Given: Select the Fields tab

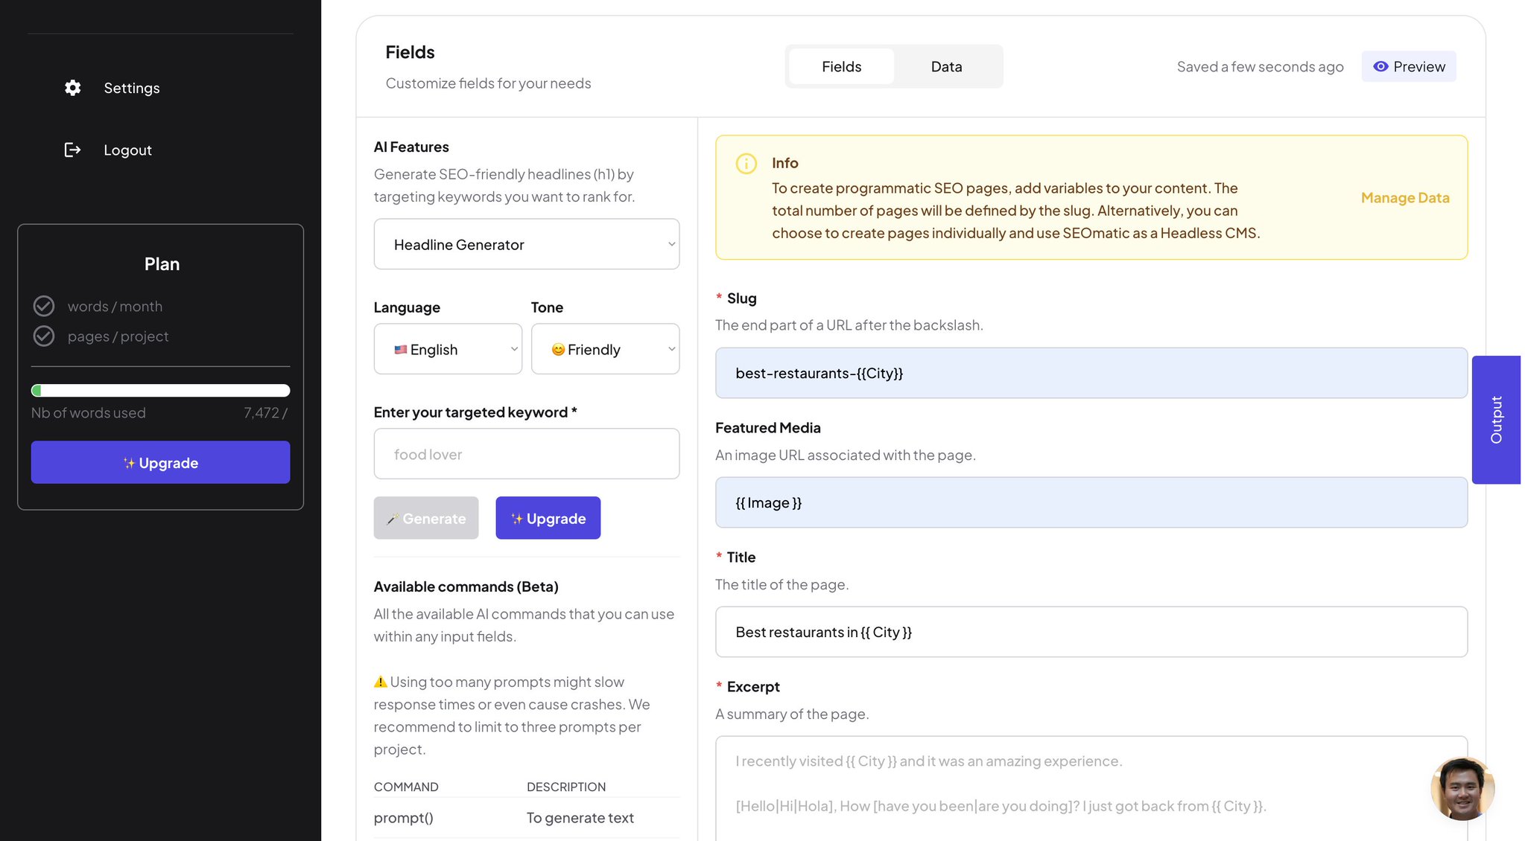Looking at the screenshot, I should pos(841,66).
